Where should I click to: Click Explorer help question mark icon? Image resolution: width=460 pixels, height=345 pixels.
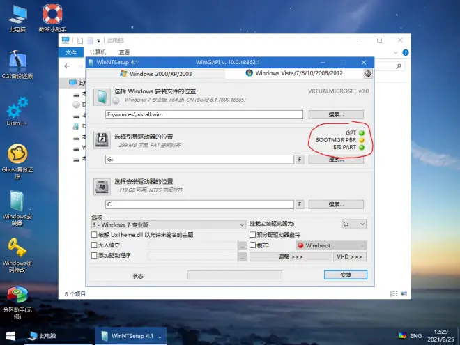click(x=406, y=52)
